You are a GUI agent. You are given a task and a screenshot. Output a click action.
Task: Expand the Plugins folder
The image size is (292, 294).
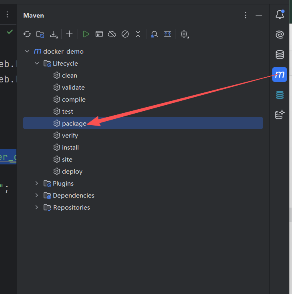pyautogui.click(x=37, y=183)
